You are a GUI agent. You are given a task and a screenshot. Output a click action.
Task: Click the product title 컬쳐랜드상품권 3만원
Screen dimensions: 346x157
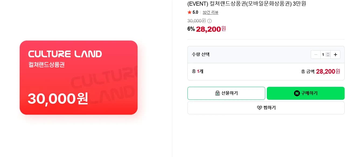[x=247, y=4]
